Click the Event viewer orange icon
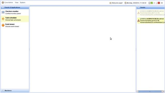The image size is (165, 93). click(3, 25)
